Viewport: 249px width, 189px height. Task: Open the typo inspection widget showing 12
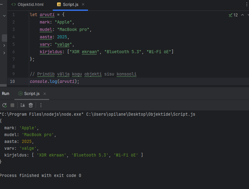233,15
